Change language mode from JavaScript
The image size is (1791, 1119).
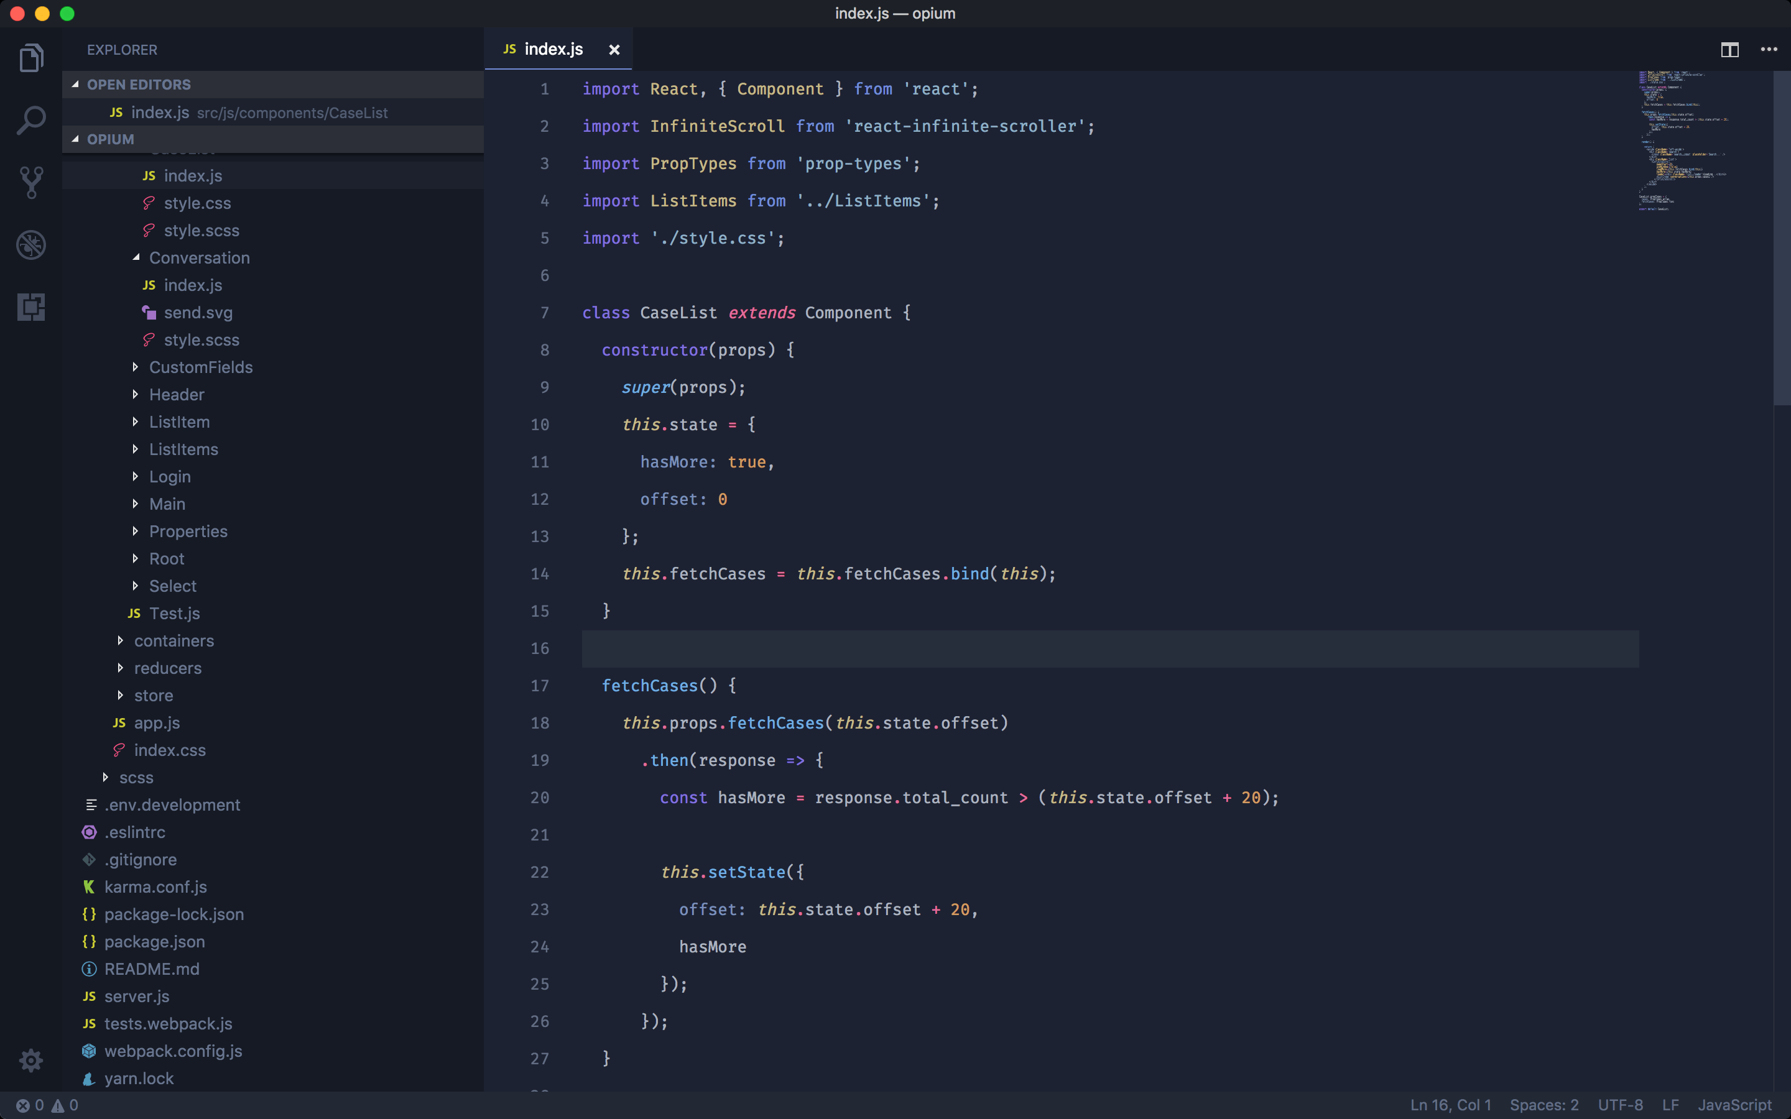1734,1105
